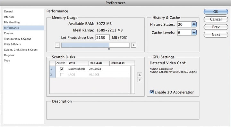Image resolution: width=231 pixels, height=127 pixels.
Task: Open File Handling preferences
Action: point(23,22)
